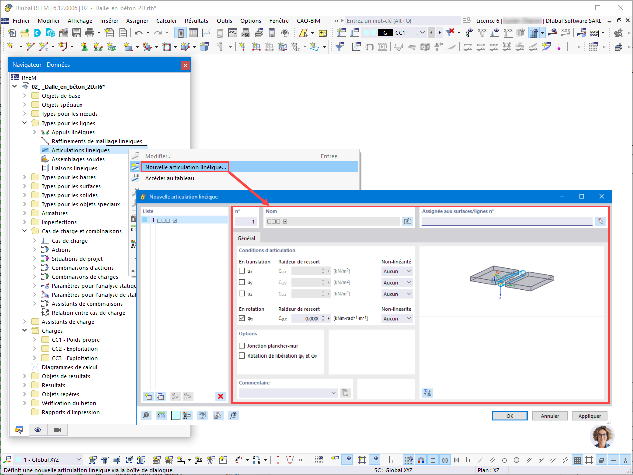Choose Nouvelle articulation linéique... context entry

click(244, 167)
